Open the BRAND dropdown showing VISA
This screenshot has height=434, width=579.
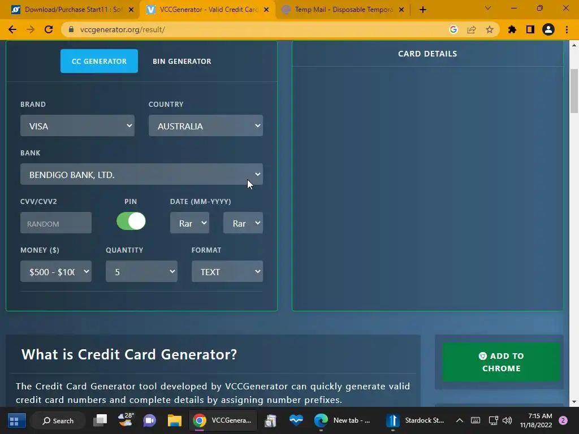click(x=77, y=126)
